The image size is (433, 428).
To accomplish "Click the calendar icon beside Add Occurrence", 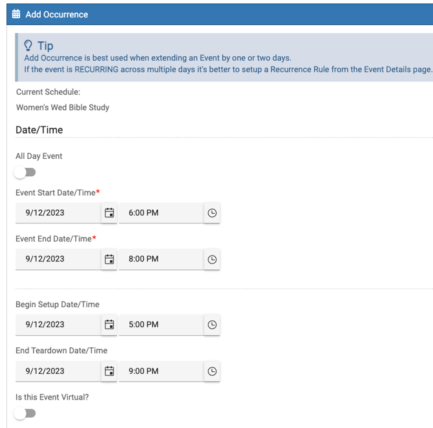I will pyautogui.click(x=16, y=14).
